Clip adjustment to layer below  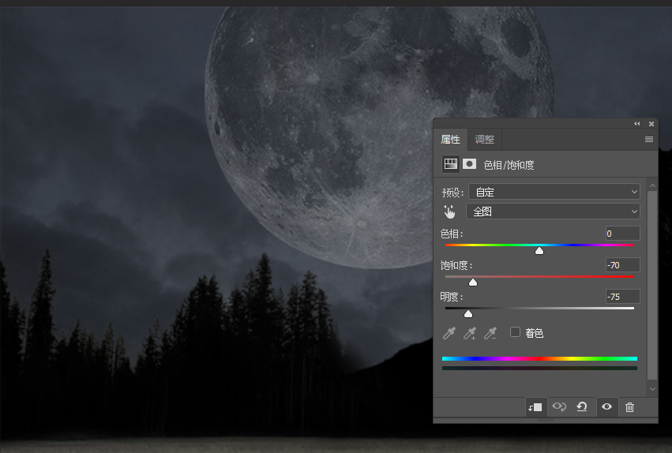pos(535,407)
